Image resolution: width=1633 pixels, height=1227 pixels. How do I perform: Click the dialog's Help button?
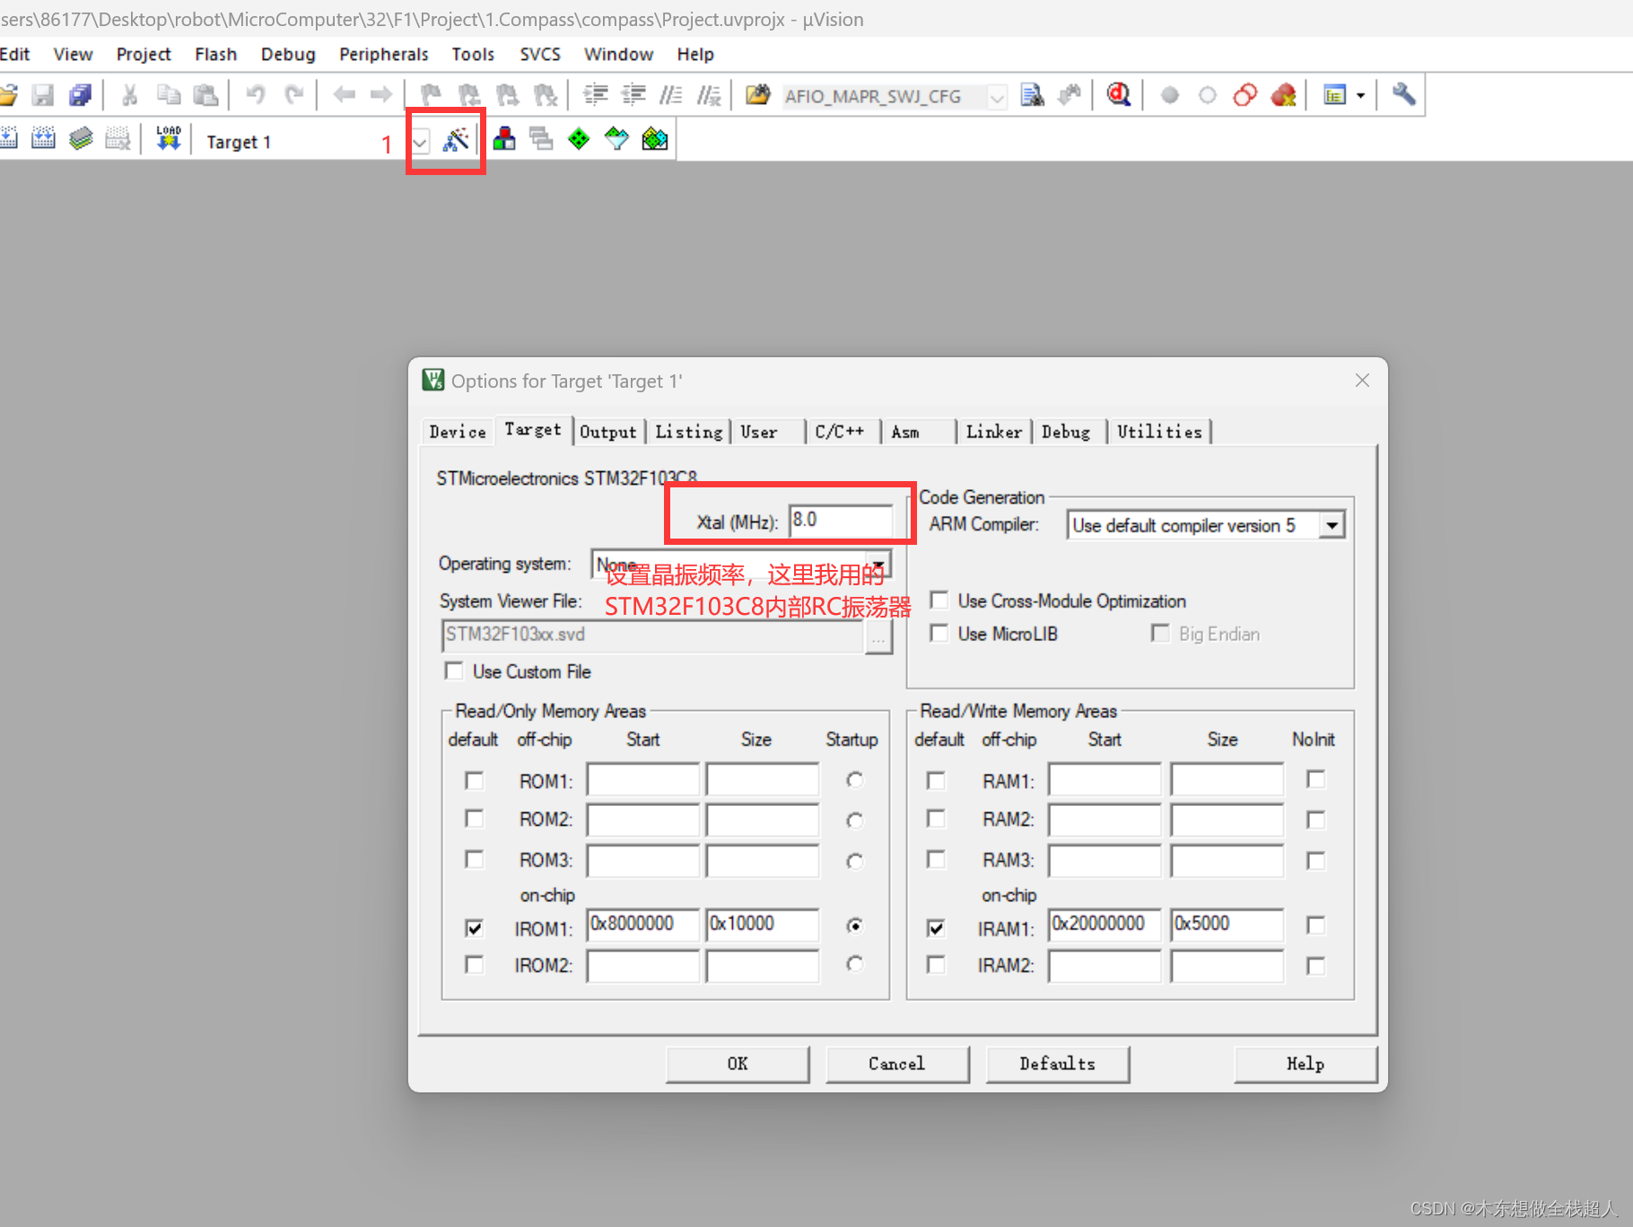click(x=1306, y=1064)
